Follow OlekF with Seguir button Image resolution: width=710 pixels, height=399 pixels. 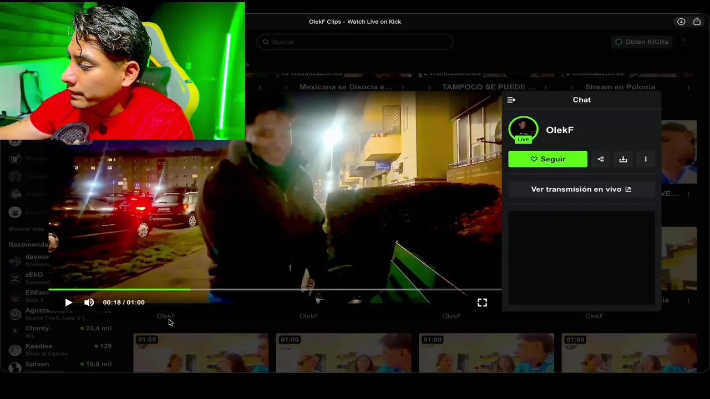547,159
